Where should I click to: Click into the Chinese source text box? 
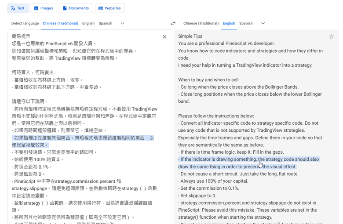tap(90, 127)
